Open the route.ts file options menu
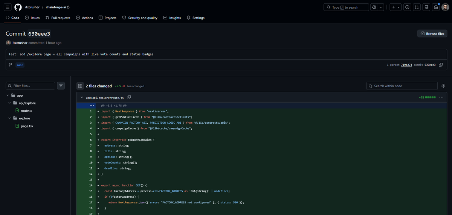Screen dimensions: 452x215 coord(441,97)
